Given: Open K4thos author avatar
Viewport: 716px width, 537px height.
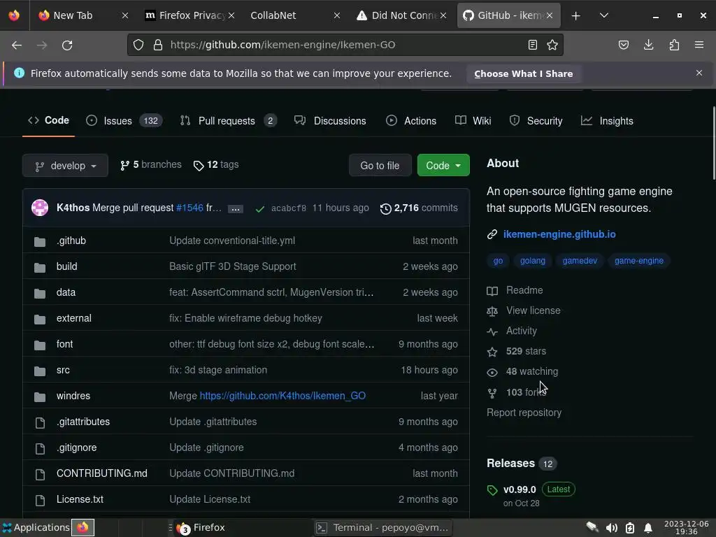Looking at the screenshot, I should 40,208.
